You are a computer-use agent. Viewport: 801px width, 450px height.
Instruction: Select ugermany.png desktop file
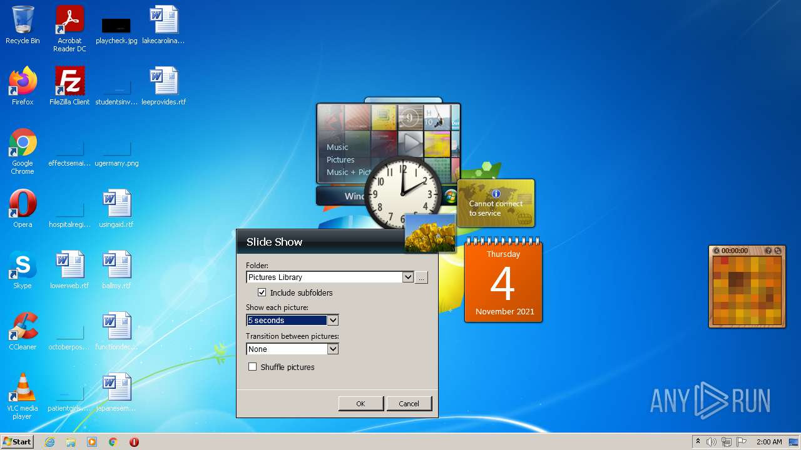(x=116, y=151)
